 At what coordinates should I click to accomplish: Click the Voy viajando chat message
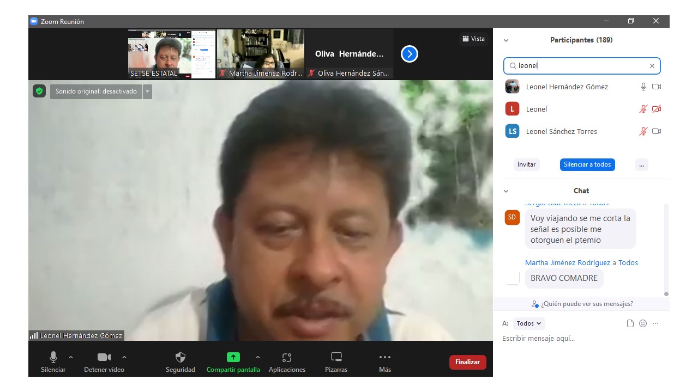[580, 229]
